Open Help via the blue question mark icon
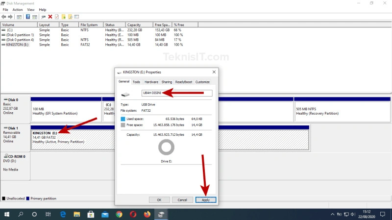The height and width of the screenshot is (220, 392). [x=28, y=17]
